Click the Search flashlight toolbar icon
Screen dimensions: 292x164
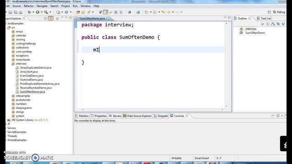[x=89, y=12]
